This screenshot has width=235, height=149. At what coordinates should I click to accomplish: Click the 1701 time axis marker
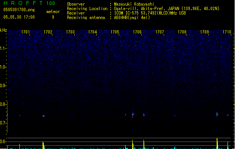[x=25, y=32]
